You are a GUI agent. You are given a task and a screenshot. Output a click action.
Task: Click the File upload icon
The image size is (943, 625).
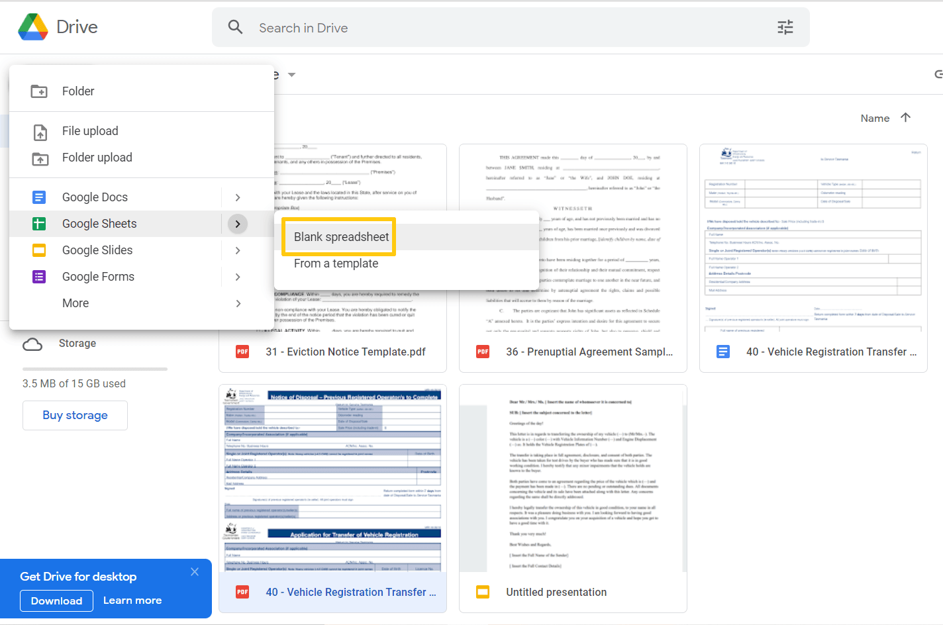pyautogui.click(x=40, y=132)
